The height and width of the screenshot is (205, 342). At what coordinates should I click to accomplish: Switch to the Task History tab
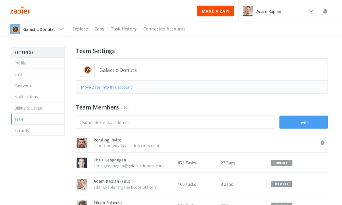123,29
